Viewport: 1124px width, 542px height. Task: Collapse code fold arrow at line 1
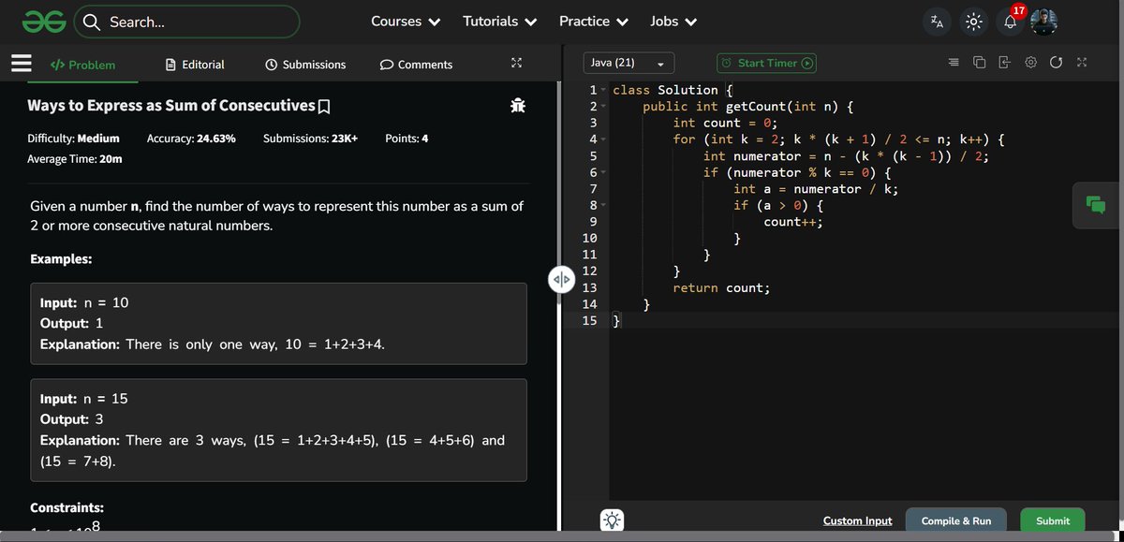pyautogui.click(x=604, y=90)
